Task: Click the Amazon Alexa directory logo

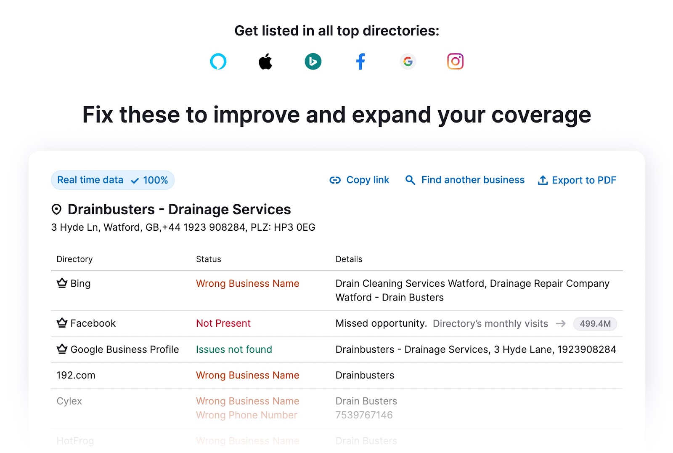Action: click(218, 61)
